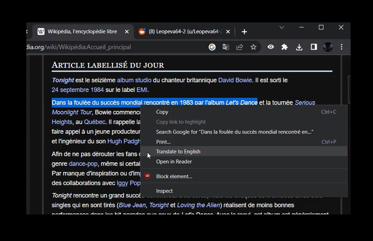Open the Tonight single link in parentheses
The image size is (373, 241).
(159, 205)
